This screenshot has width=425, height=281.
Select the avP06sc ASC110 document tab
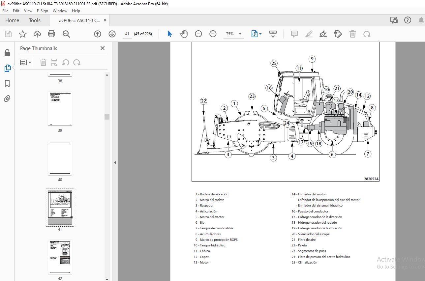point(79,20)
